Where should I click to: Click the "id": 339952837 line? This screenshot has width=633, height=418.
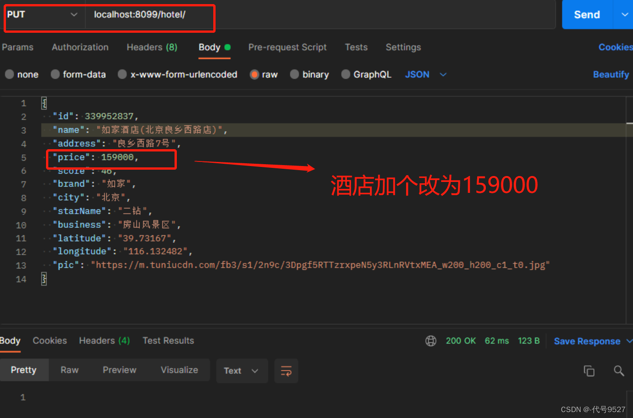point(95,116)
